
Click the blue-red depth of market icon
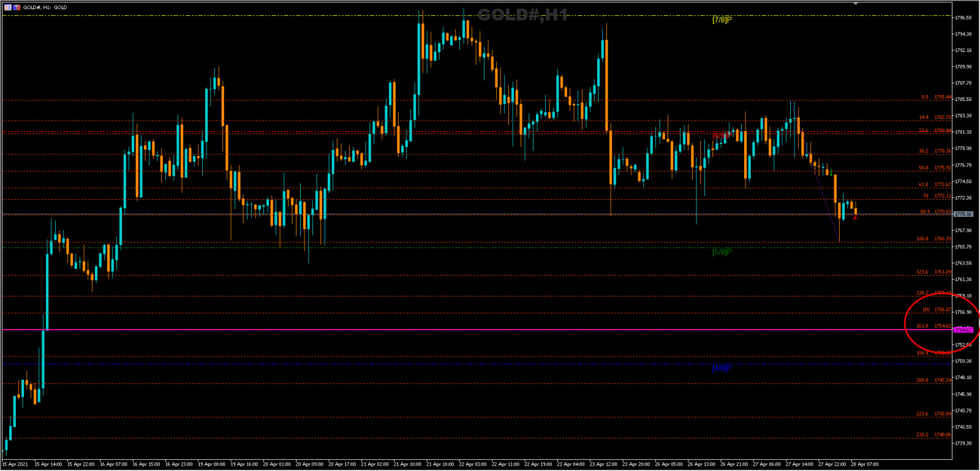pyautogui.click(x=17, y=7)
